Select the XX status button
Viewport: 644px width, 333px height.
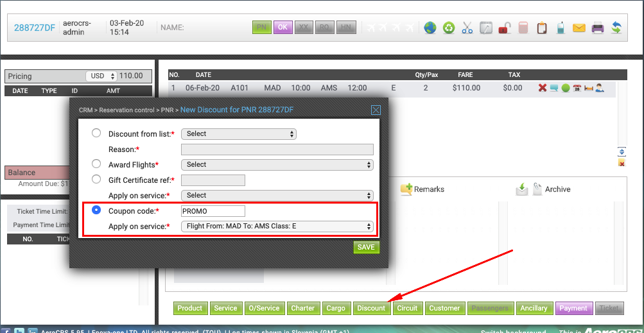click(304, 28)
